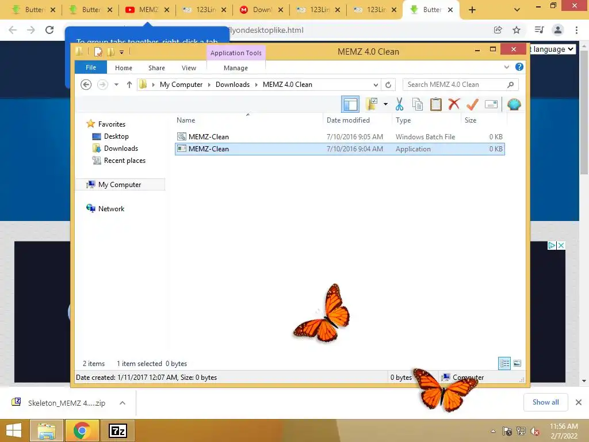
Task: Bookmark this page with the star icon
Action: pos(517,30)
